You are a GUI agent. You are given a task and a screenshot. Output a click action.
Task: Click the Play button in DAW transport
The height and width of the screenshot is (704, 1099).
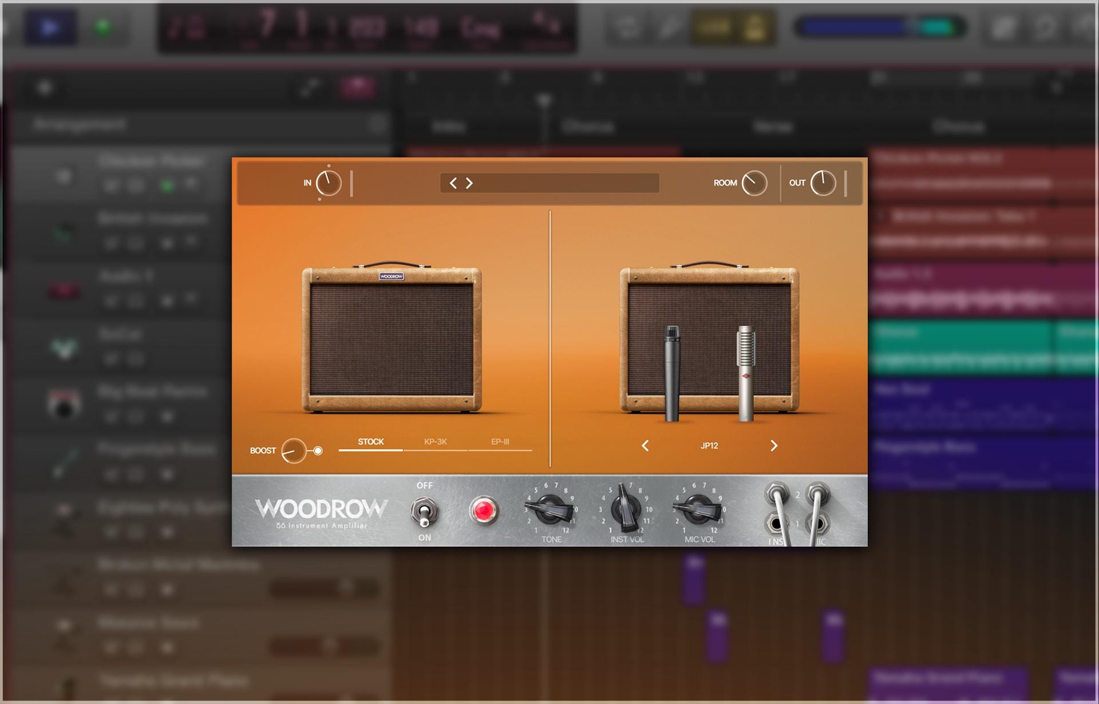pyautogui.click(x=50, y=27)
